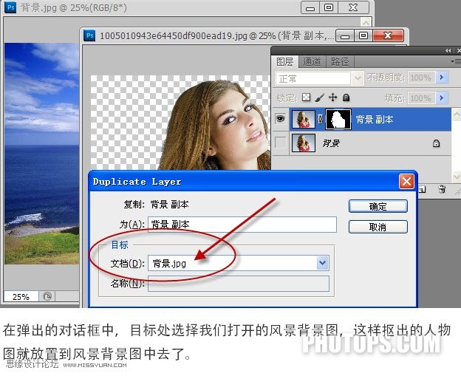Click the 填充 100% value field

(421, 98)
